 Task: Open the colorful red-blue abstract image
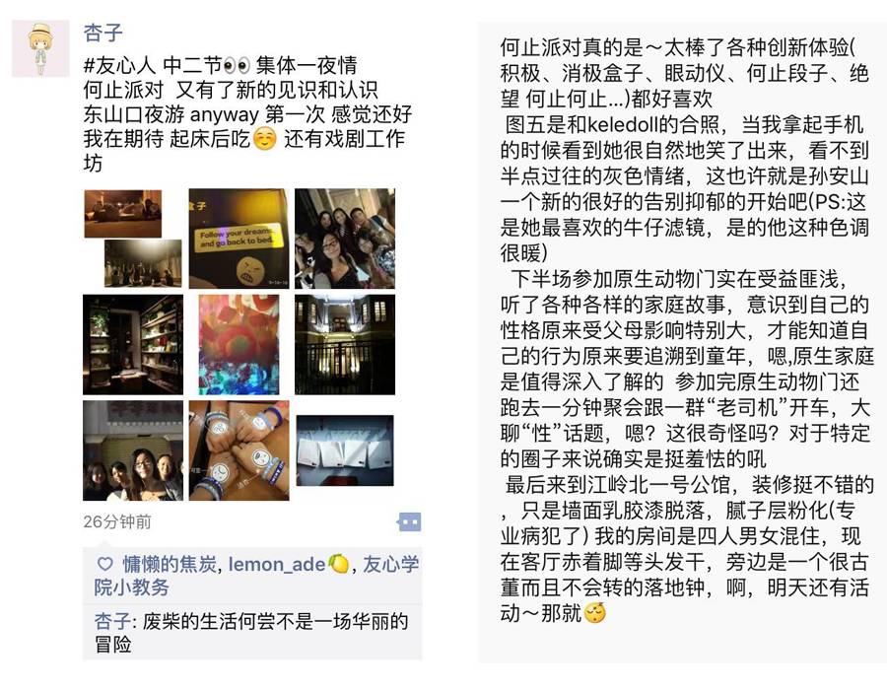pos(239,344)
